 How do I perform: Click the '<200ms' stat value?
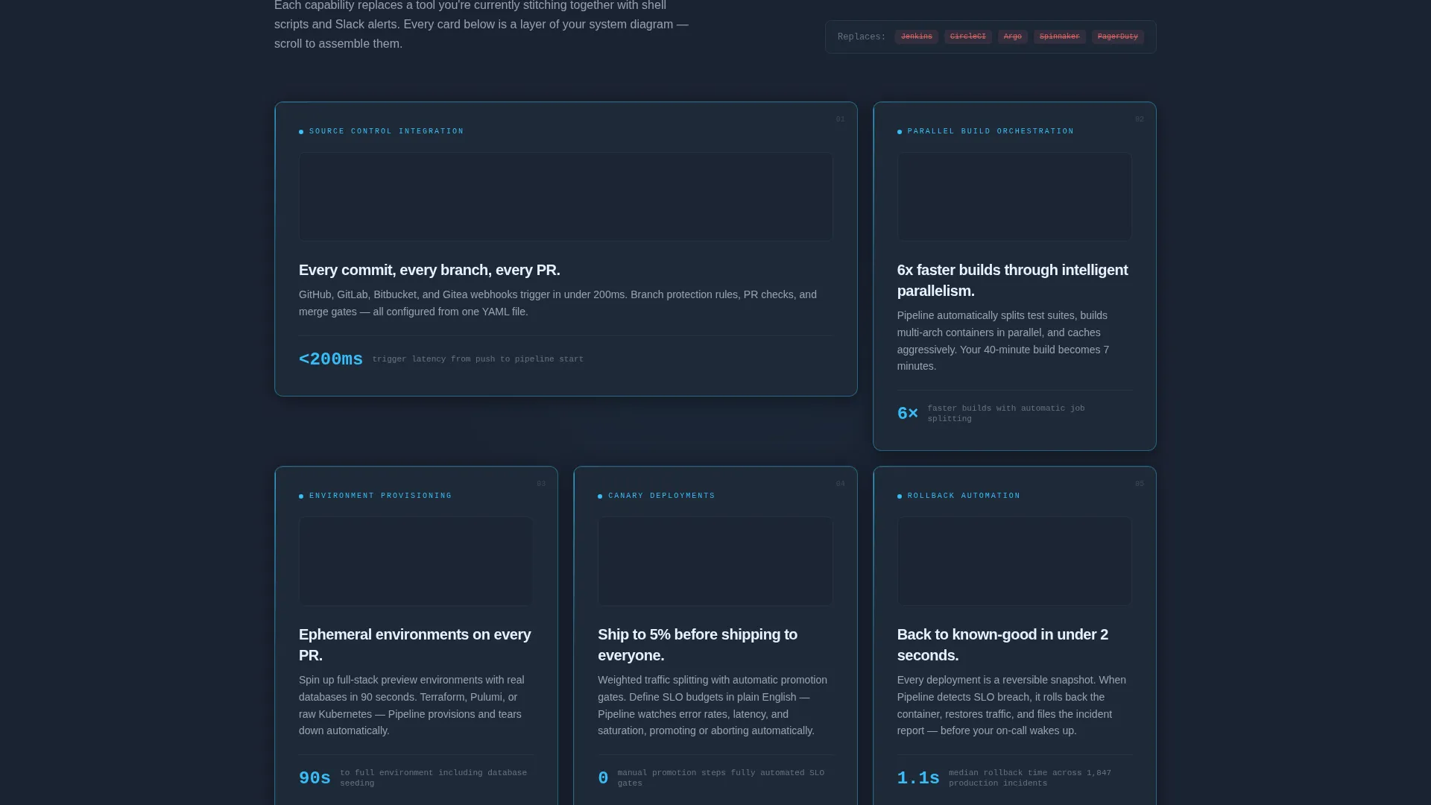pos(331,359)
